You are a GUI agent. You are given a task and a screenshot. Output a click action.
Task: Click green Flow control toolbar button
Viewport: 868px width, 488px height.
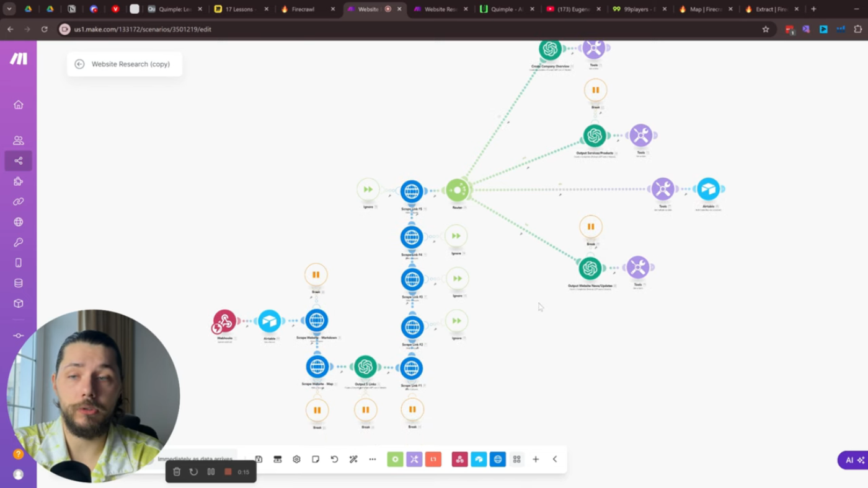tap(395, 460)
